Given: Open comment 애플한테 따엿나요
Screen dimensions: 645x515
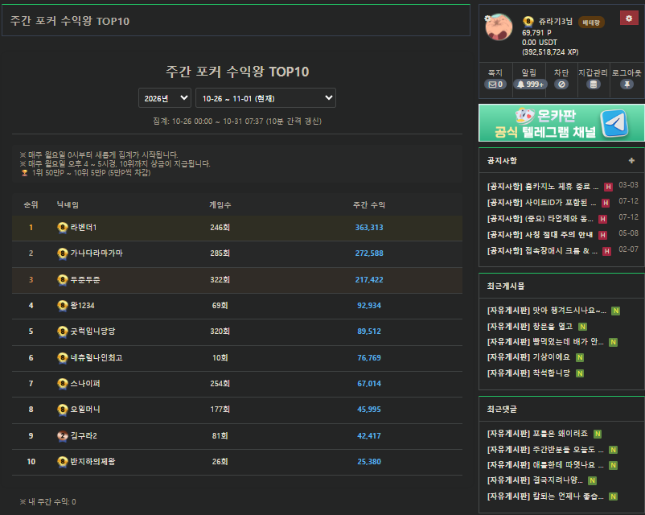Looking at the screenshot, I should (545, 465).
